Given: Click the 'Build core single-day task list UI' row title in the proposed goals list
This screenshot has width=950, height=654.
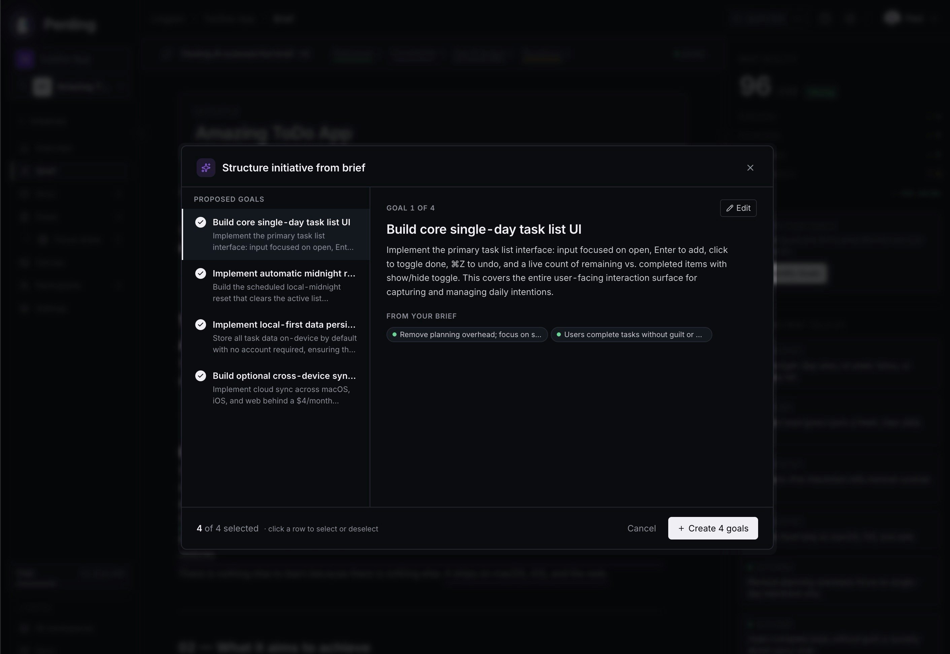Looking at the screenshot, I should 281,222.
